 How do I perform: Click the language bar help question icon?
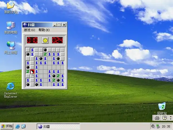tap(164, 118)
